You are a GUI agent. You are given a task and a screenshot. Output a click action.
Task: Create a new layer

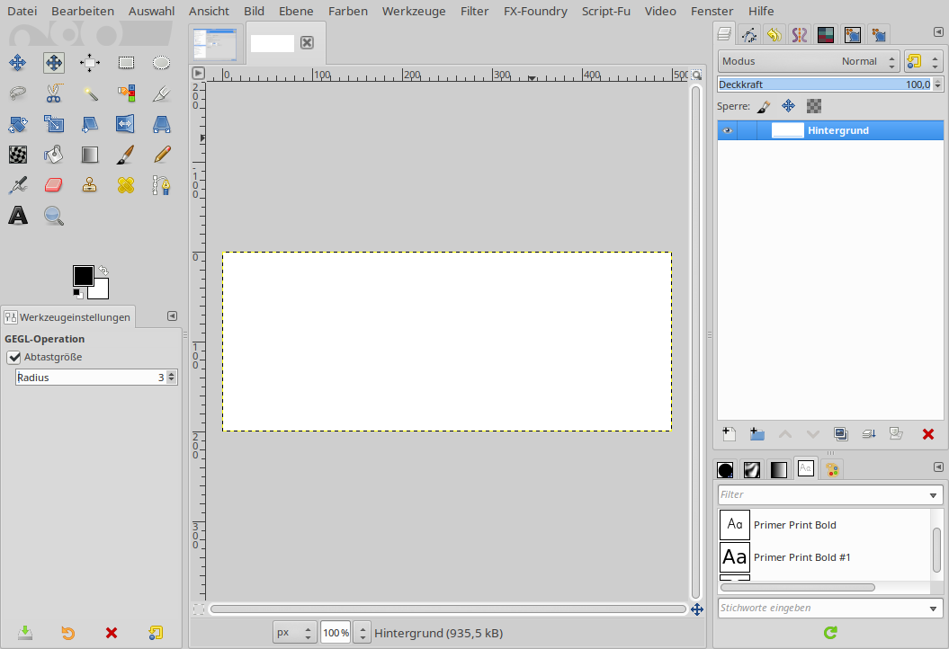click(730, 434)
